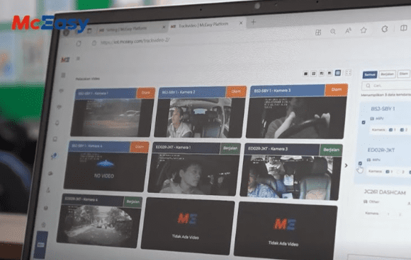Enter fullscreen using the expand icon
This screenshot has height=260, width=411.
tap(348, 72)
